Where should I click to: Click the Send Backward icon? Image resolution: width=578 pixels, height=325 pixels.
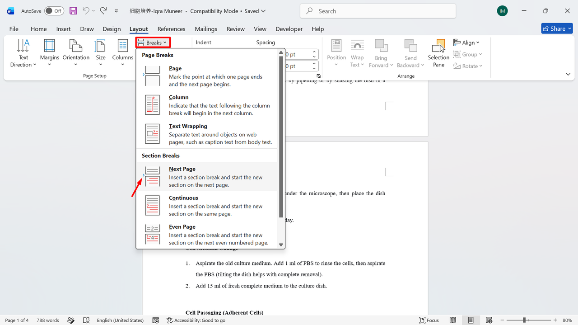[410, 46]
